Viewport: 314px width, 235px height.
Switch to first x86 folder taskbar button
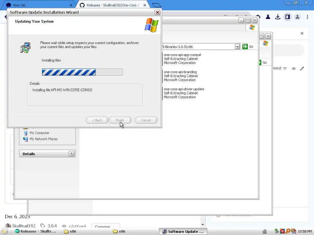(70, 231)
